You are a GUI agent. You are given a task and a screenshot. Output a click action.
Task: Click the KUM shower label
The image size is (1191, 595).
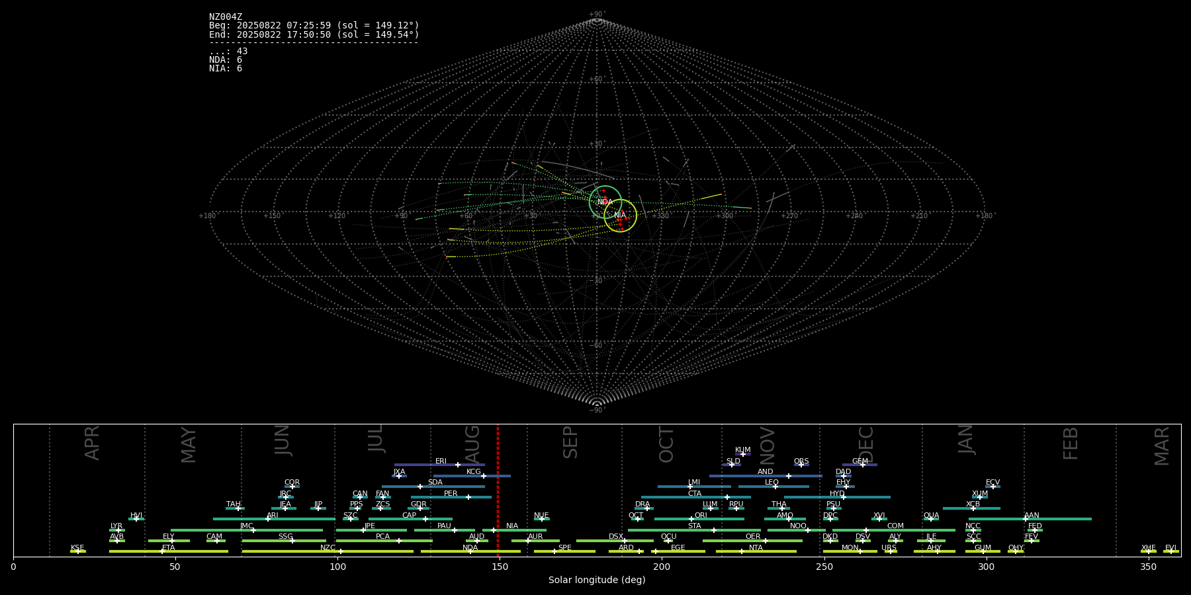743,450
